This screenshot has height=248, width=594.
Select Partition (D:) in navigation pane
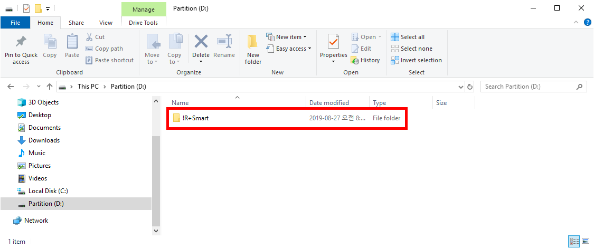coord(76,204)
